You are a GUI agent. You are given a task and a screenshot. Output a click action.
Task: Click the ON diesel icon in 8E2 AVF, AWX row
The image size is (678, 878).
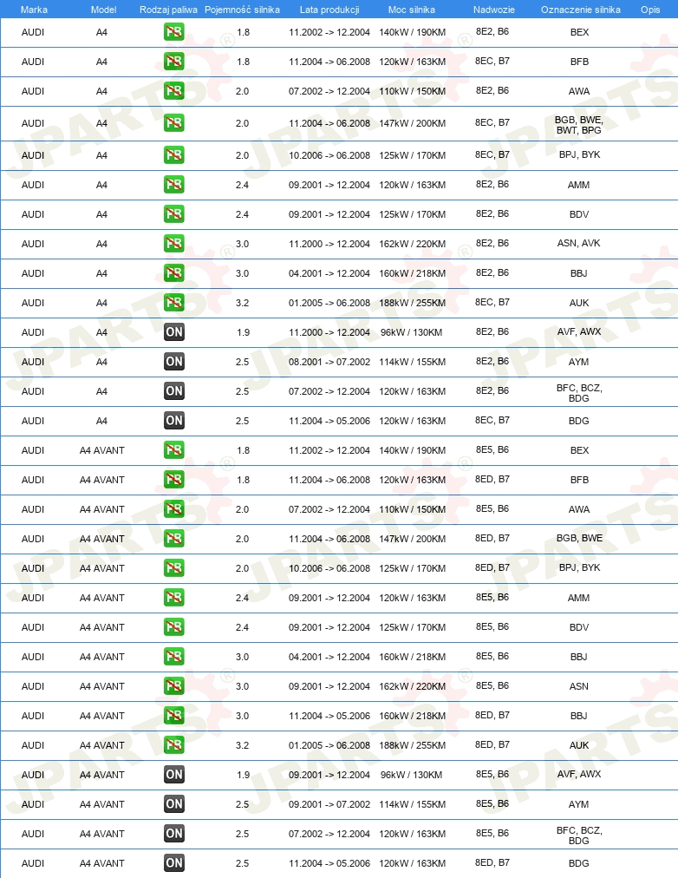174,332
